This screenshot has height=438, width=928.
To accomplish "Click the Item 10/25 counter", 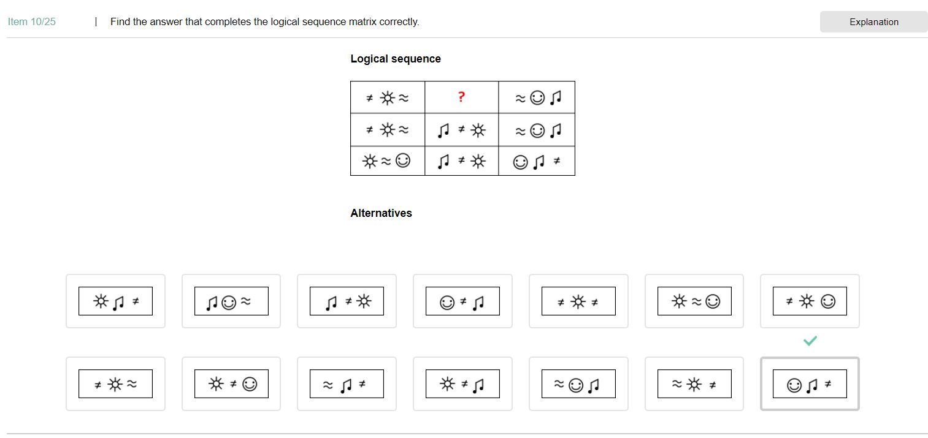I will (x=32, y=22).
